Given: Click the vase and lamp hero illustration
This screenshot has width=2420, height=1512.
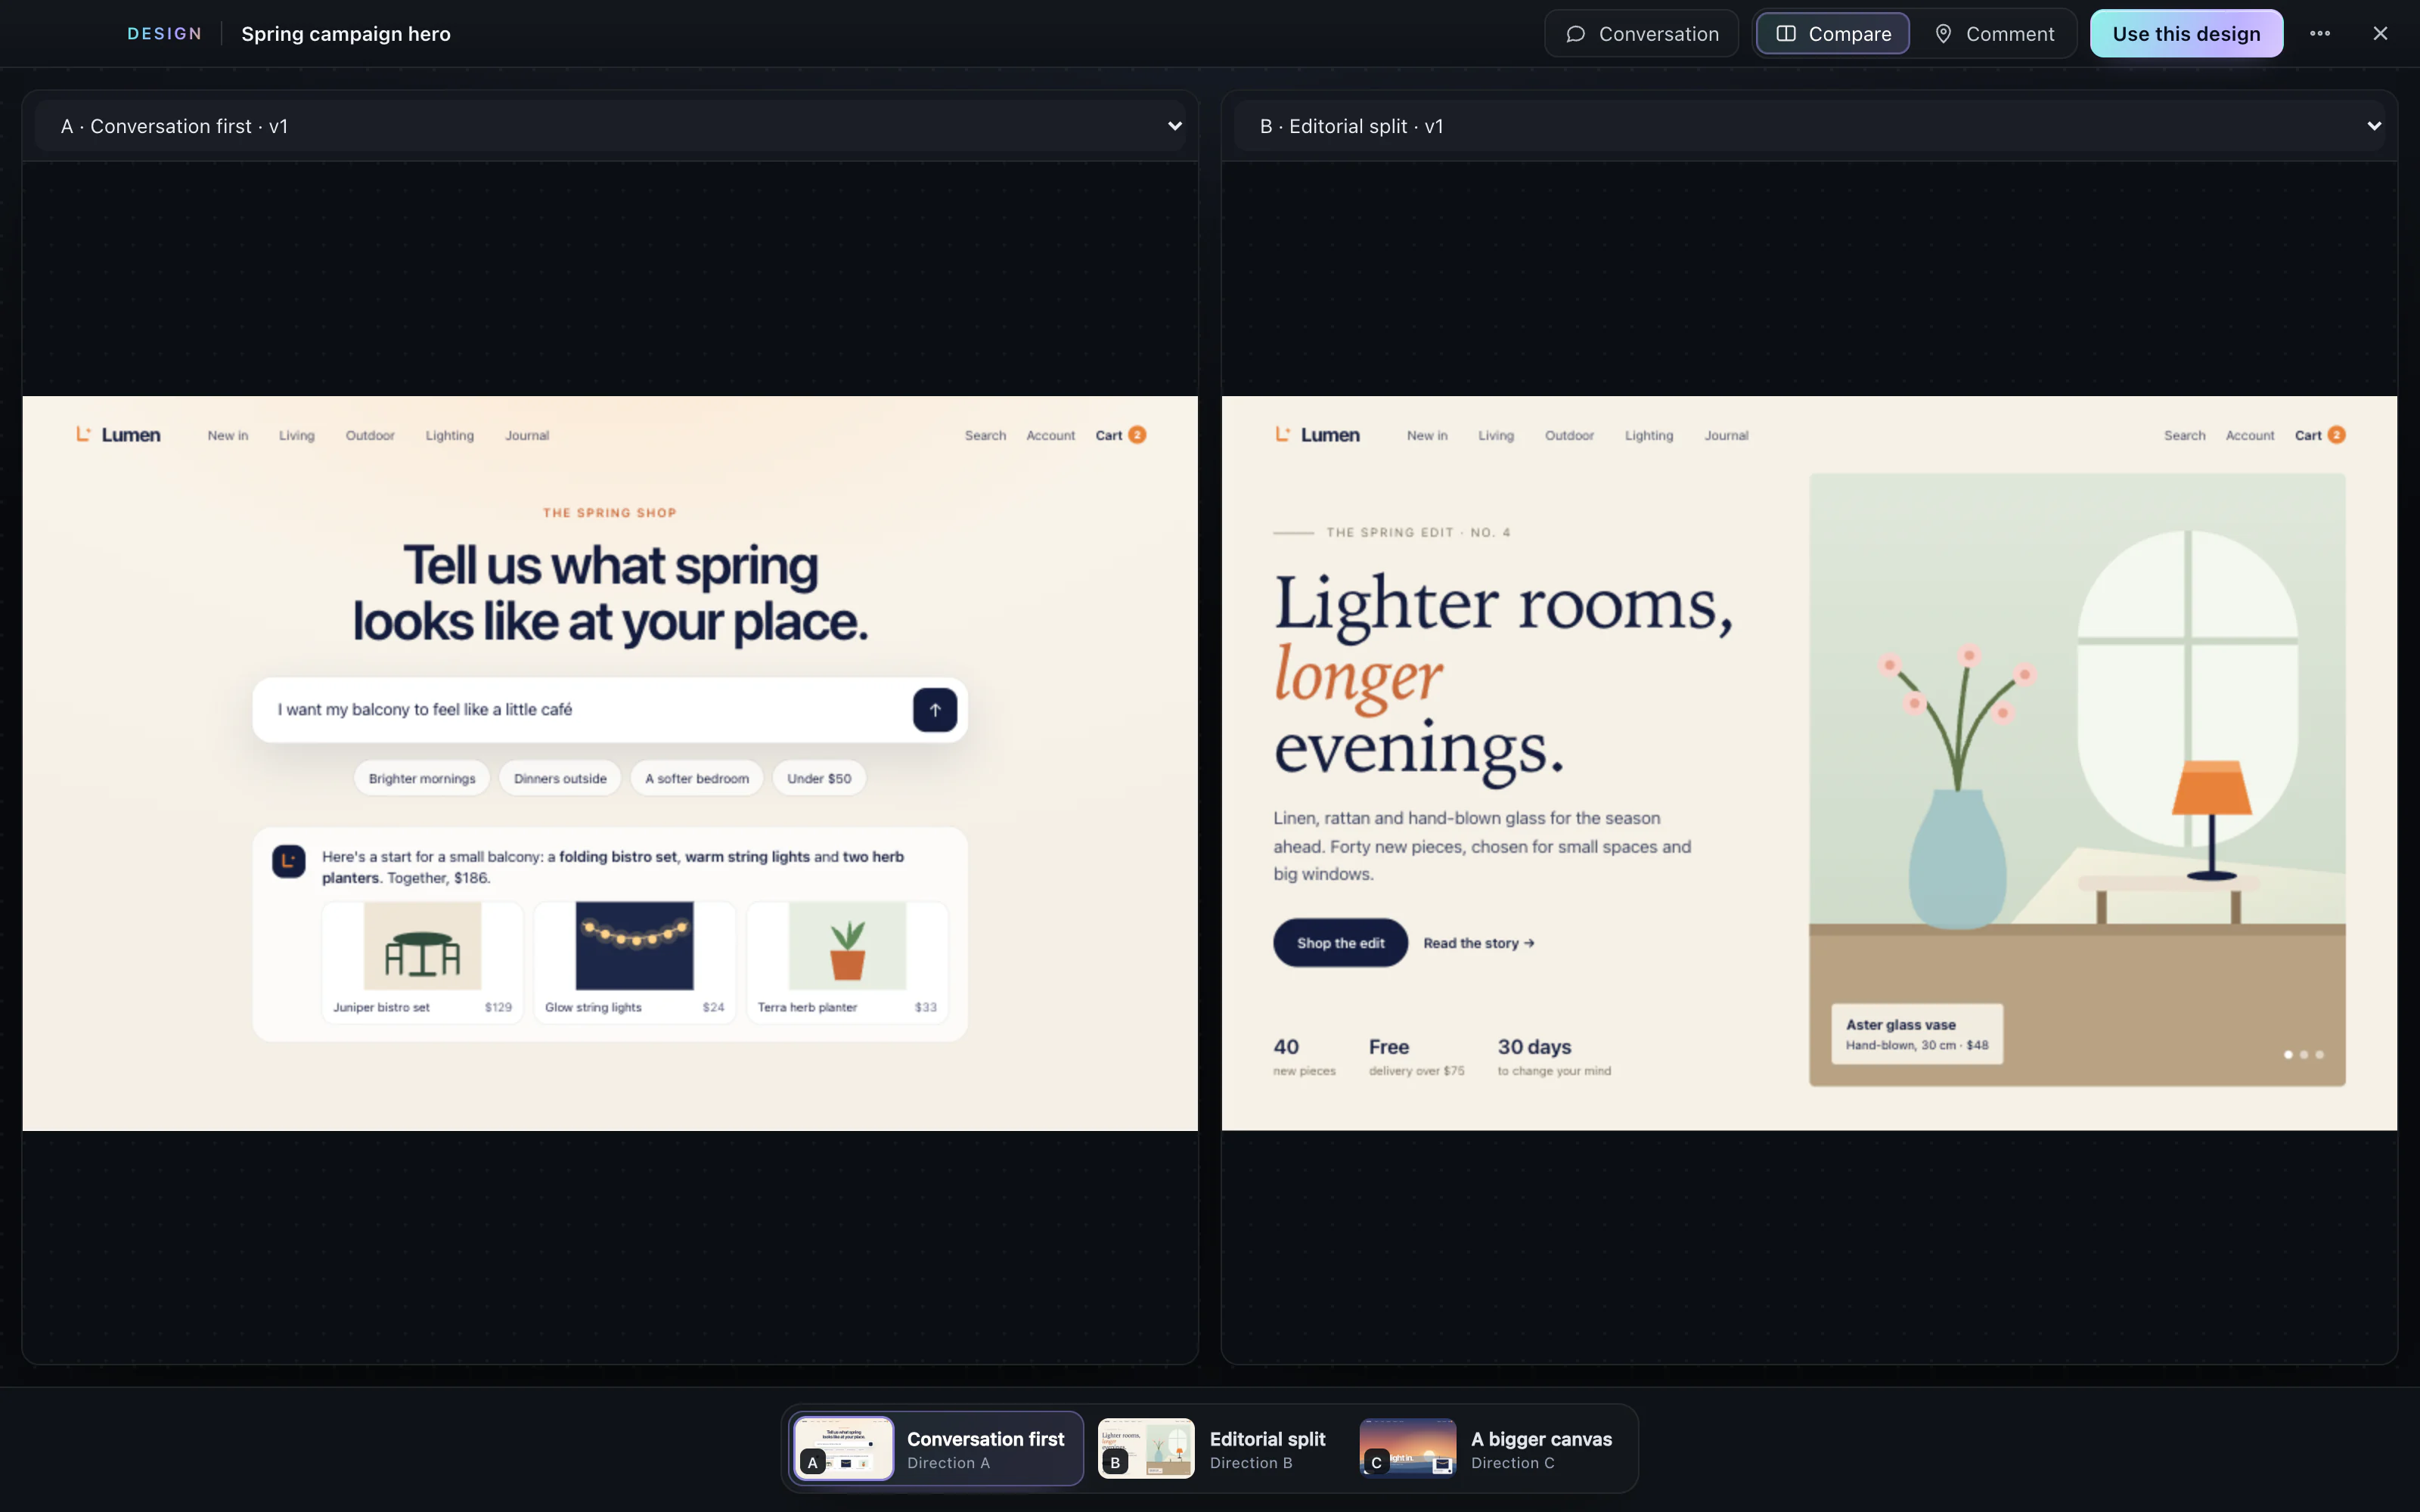Looking at the screenshot, I should (2077, 780).
